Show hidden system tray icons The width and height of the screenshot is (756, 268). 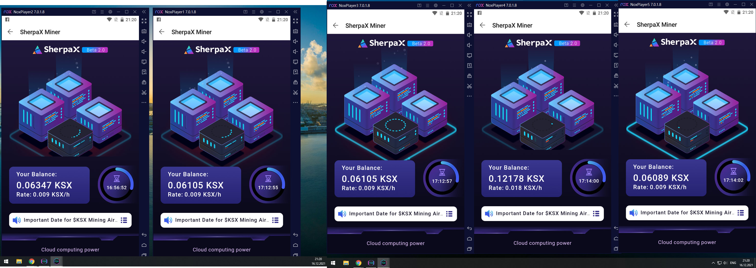(x=713, y=263)
